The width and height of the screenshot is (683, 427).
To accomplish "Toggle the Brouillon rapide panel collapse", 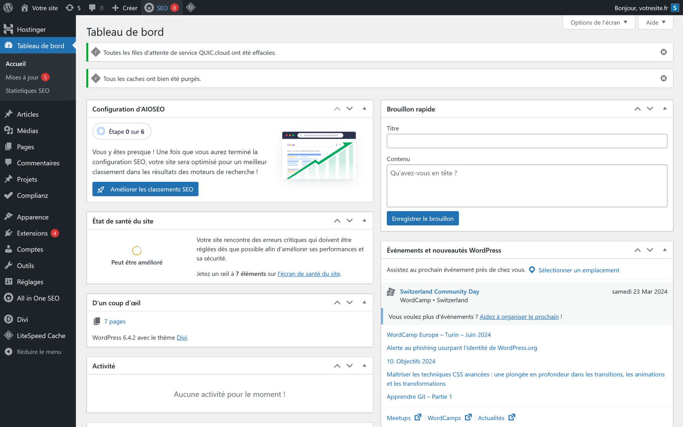I will tap(665, 109).
